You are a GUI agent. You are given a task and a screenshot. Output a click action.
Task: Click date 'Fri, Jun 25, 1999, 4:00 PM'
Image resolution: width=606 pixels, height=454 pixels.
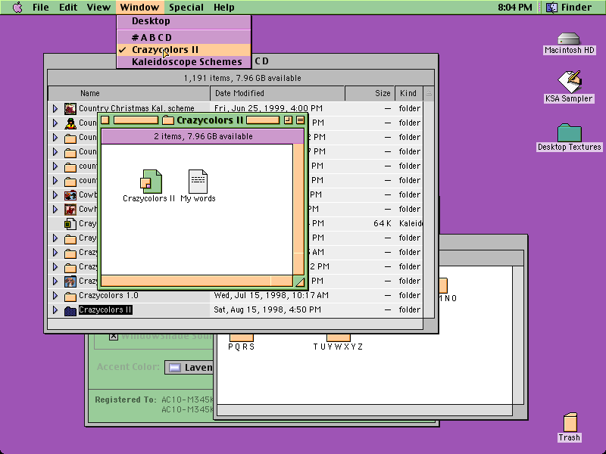click(x=268, y=108)
